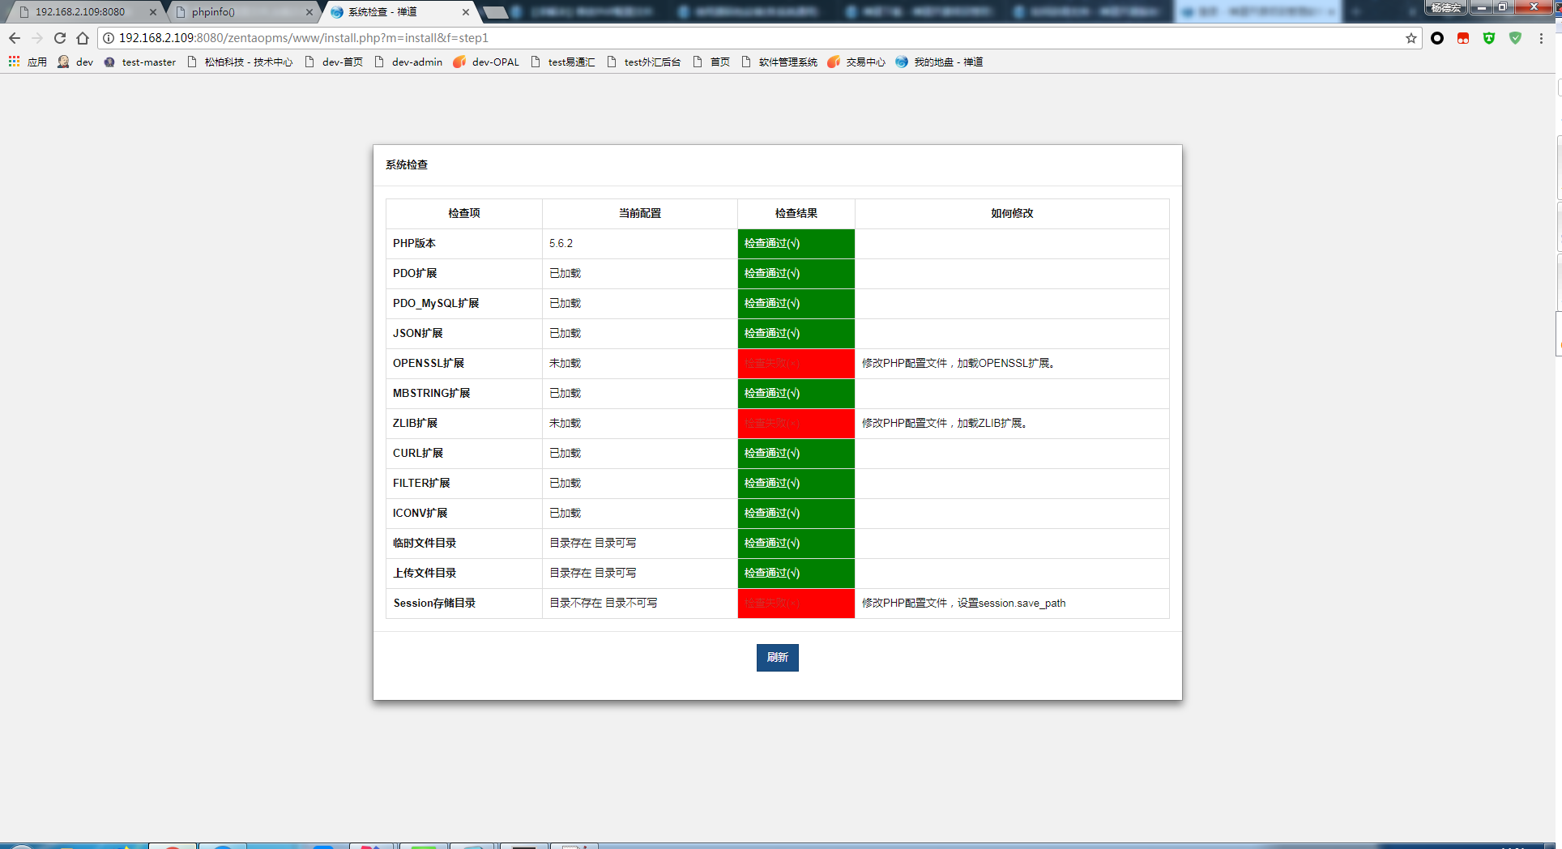Click the browser back arrow
The width and height of the screenshot is (1562, 849).
pyautogui.click(x=15, y=38)
